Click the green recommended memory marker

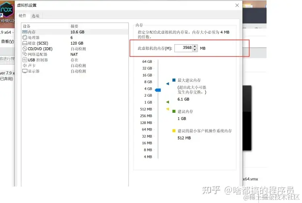click(x=168, y=102)
